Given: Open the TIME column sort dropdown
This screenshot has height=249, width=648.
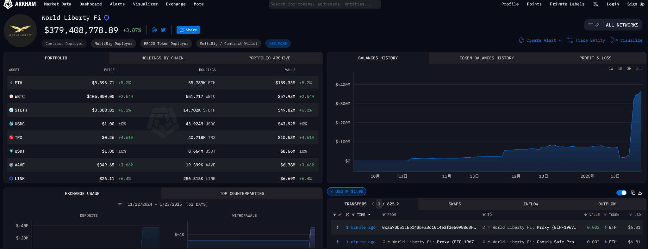Looking at the screenshot, I should tap(369, 215).
